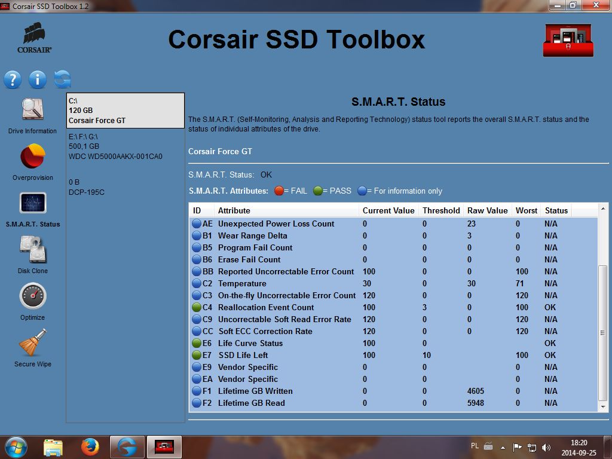
Task: Click the table scrollbar up arrow
Action: point(602,209)
